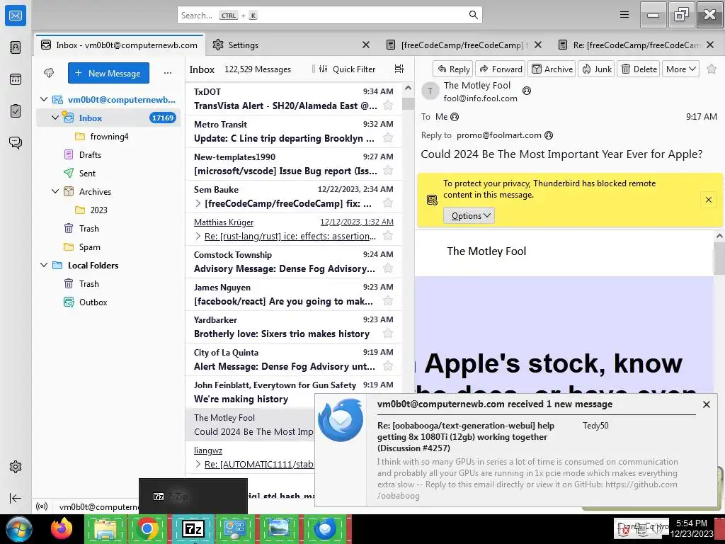Click the message body scrollbar thumb
Viewport: 725px width, 544px height.
coord(719,258)
